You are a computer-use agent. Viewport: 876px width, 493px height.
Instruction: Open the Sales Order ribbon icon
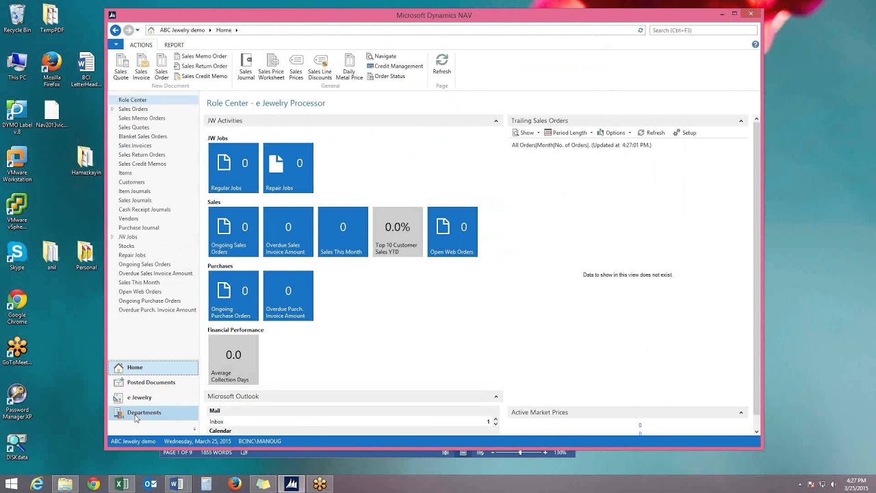[162, 67]
